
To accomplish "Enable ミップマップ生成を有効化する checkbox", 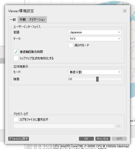I will [16, 58].
